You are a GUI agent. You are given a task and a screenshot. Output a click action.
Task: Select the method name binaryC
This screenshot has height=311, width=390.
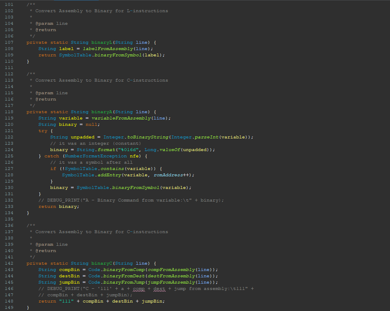102,263
